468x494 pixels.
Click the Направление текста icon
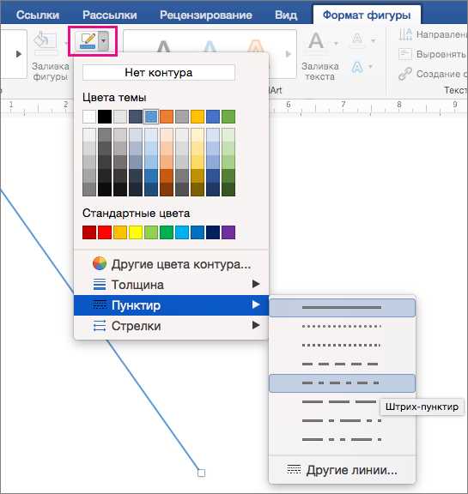click(405, 34)
